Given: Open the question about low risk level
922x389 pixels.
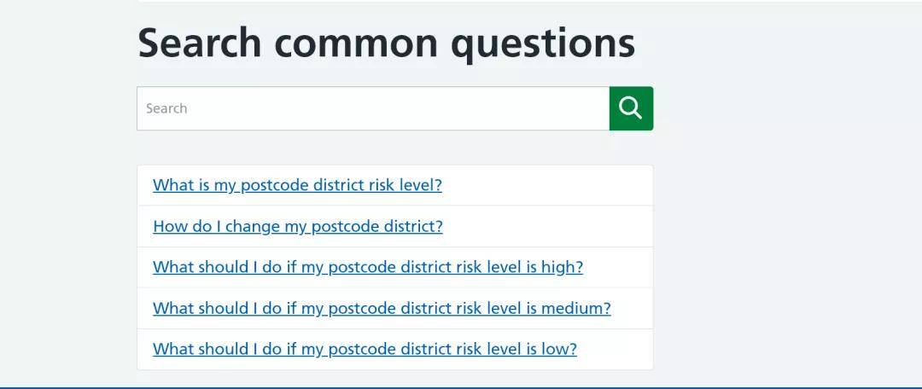Looking at the screenshot, I should [365, 349].
